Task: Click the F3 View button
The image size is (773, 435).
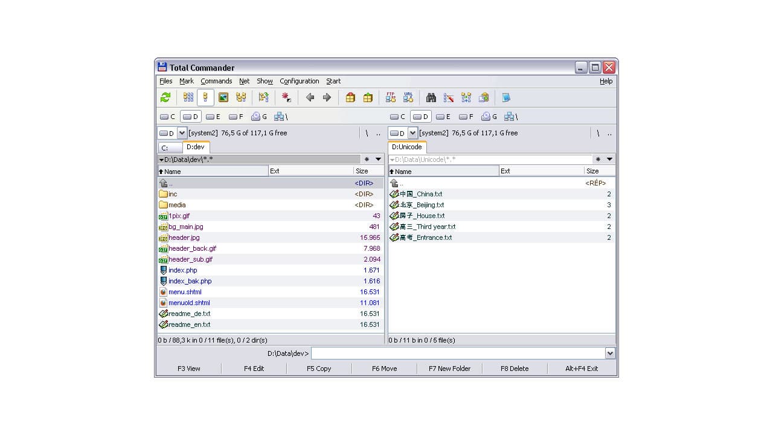Action: point(189,368)
